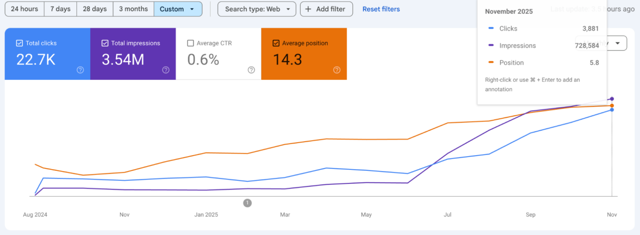The image size is (640, 235).
Task: Uncheck the Average position checkbox
Action: (x=276, y=43)
